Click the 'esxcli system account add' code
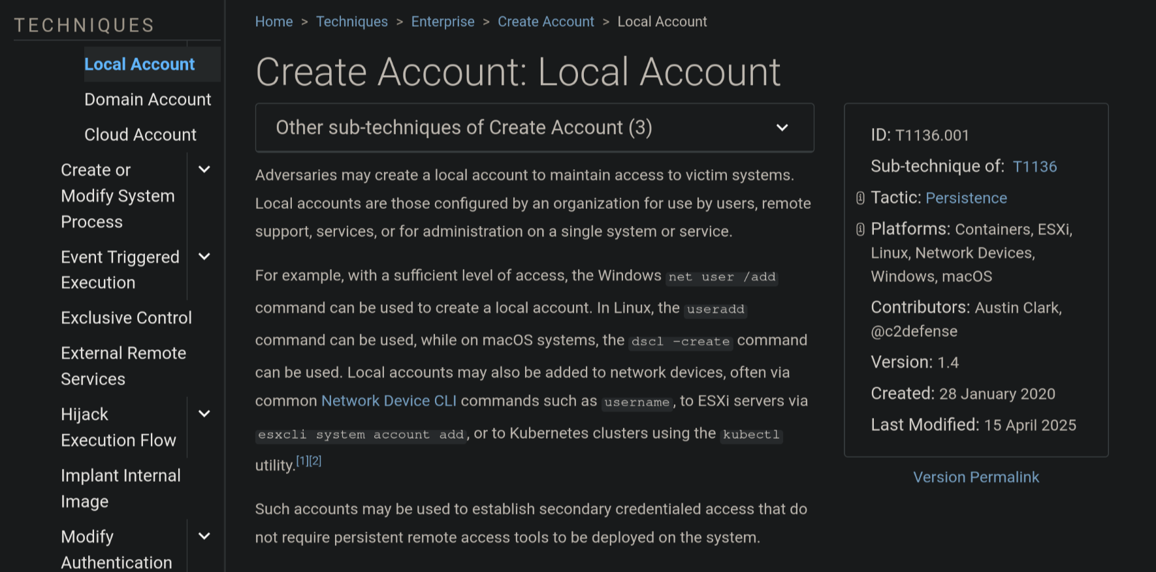The width and height of the screenshot is (1156, 572). (361, 435)
